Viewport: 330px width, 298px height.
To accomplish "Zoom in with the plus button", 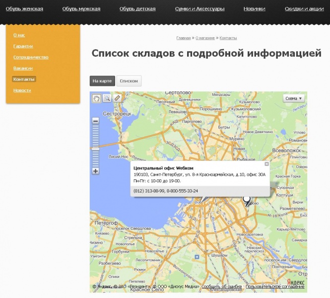I will coord(96,171).
